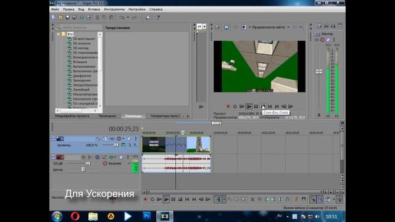Toggle solo on audio track 2
The height and width of the screenshot is (222, 395).
[x=128, y=157]
